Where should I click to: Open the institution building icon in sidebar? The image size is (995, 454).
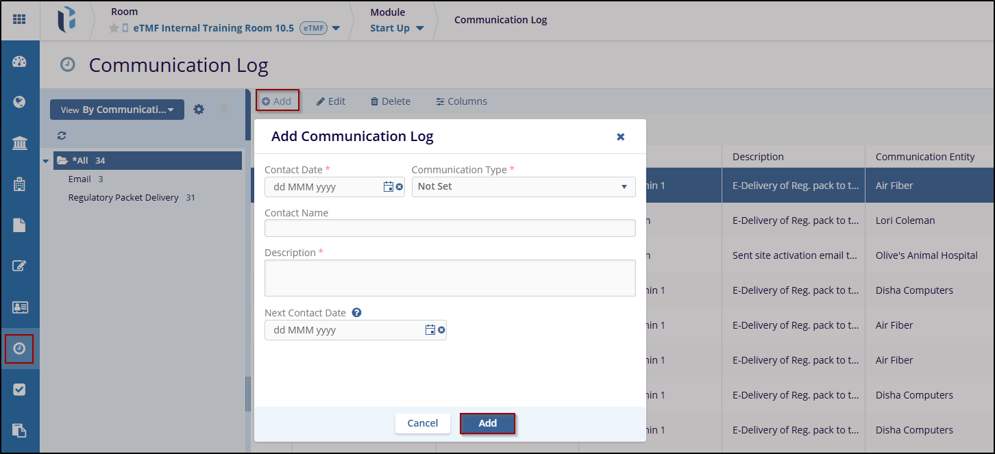[19, 143]
